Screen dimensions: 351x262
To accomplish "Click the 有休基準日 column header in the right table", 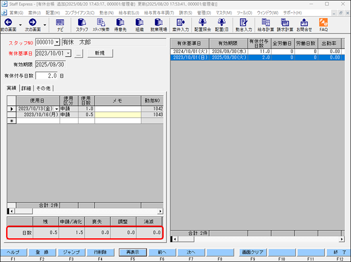I will (x=190, y=43).
